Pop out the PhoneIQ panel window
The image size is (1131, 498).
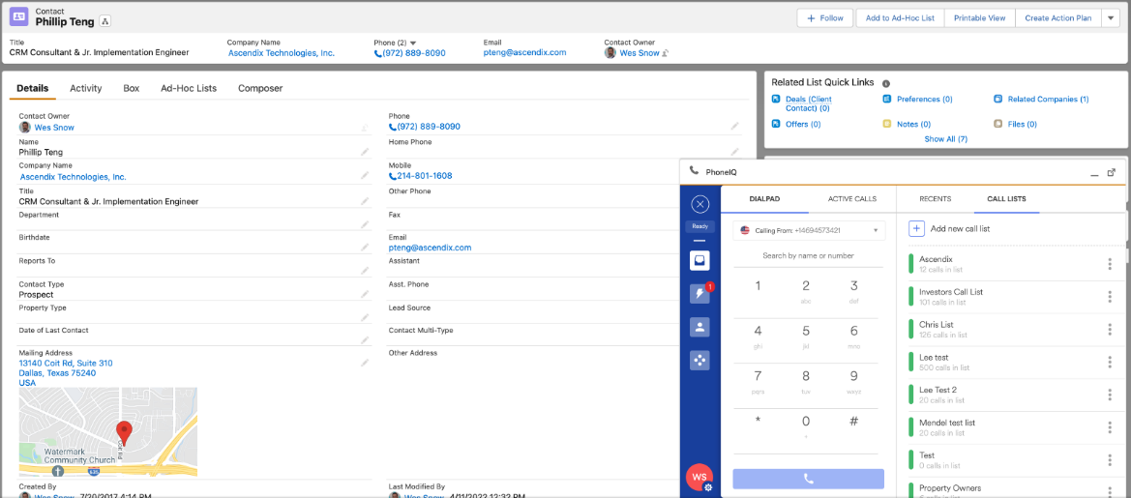[x=1112, y=172]
